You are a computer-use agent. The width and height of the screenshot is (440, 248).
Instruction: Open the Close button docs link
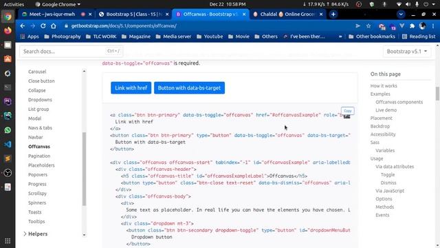(x=41, y=81)
